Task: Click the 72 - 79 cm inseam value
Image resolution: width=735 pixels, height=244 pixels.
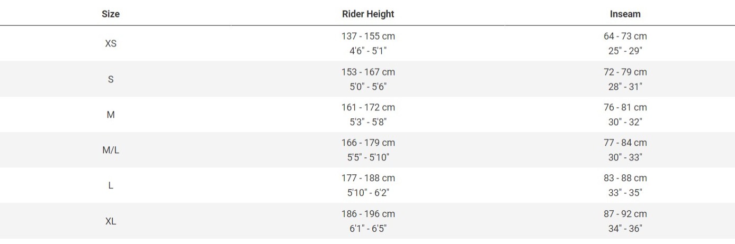Action: point(625,72)
